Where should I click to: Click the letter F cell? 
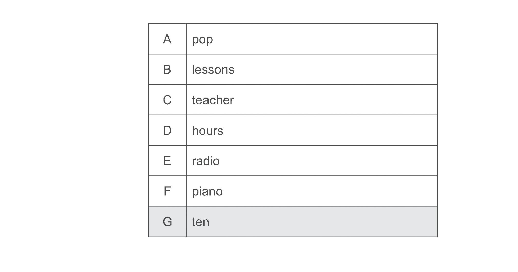click(x=167, y=191)
